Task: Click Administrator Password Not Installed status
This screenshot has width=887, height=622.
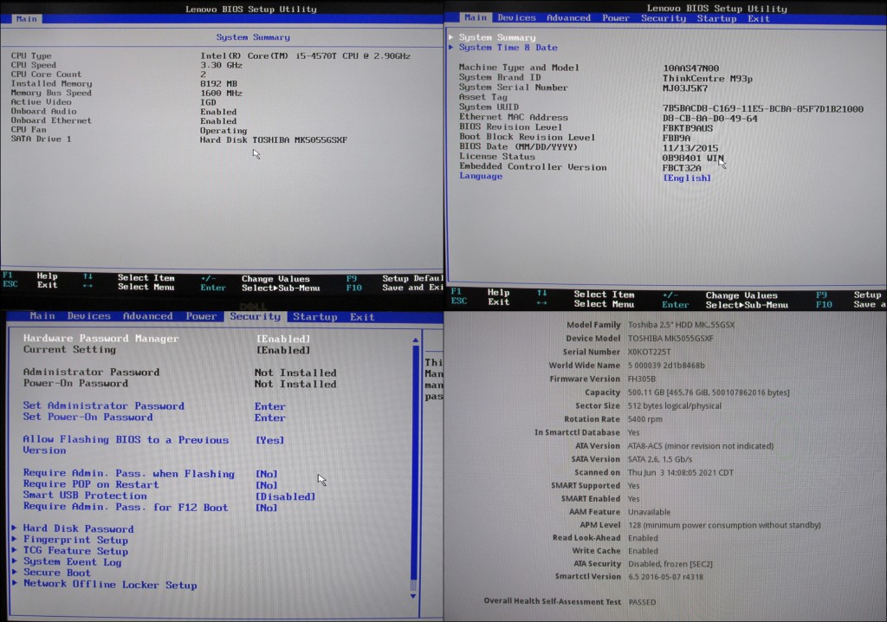Action: point(295,373)
